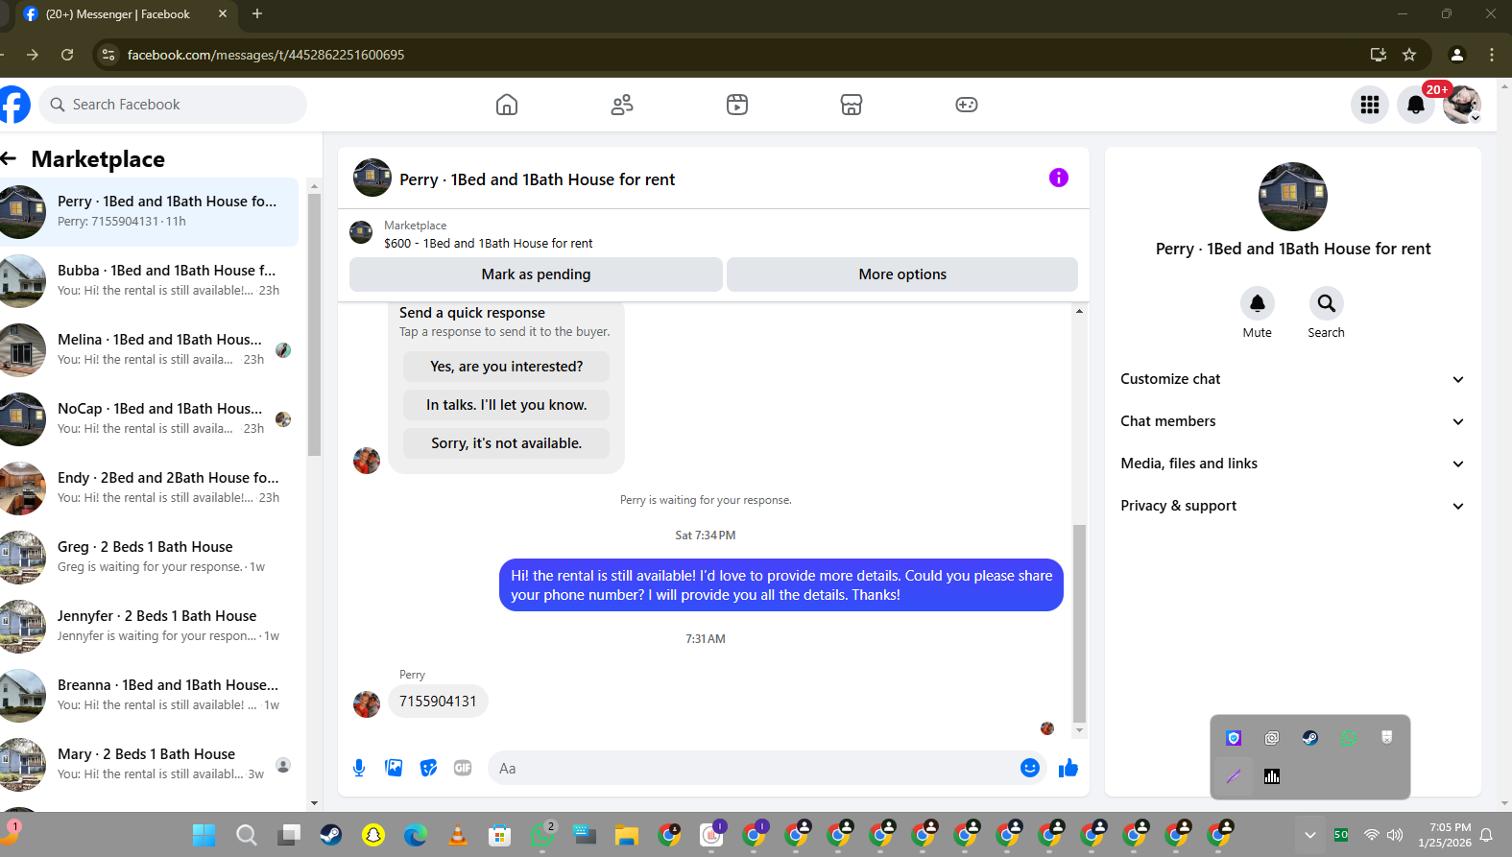Open the Windows Start menu

pos(204,835)
